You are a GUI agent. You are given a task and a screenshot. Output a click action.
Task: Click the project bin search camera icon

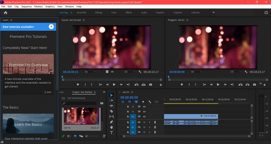pos(102,103)
